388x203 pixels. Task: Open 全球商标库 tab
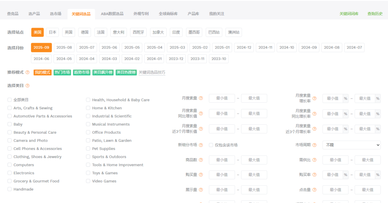168,14
